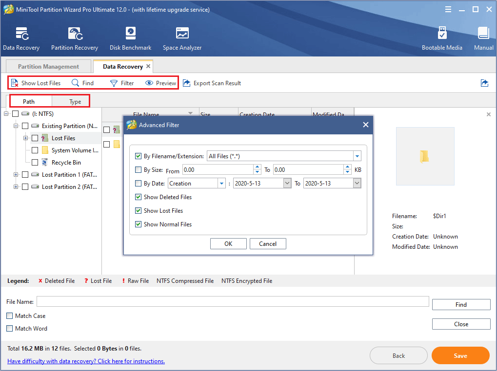The image size is (497, 371).
Task: Click the Recycle Bin icon in tree
Action: click(x=45, y=163)
